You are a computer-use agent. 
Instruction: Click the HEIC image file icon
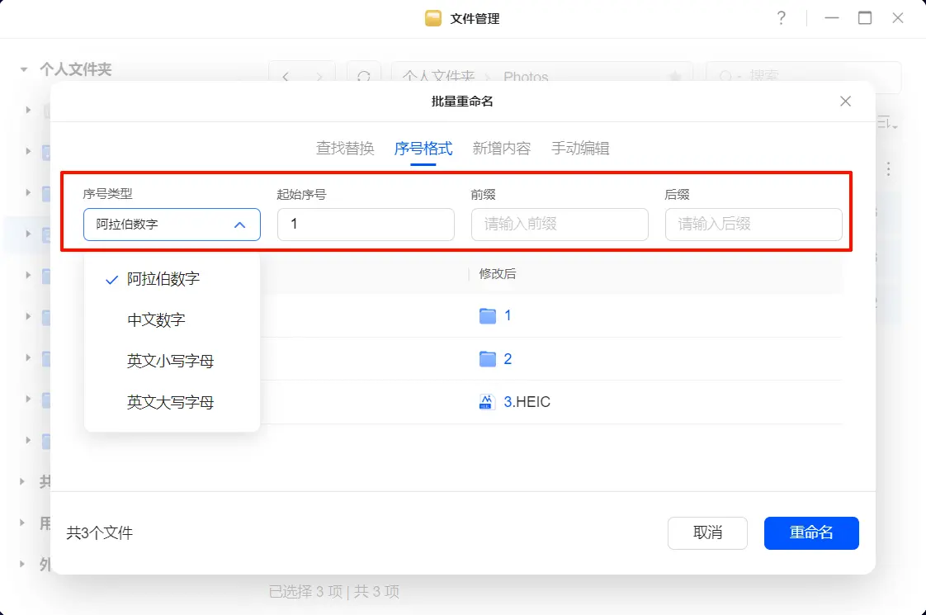tap(488, 402)
